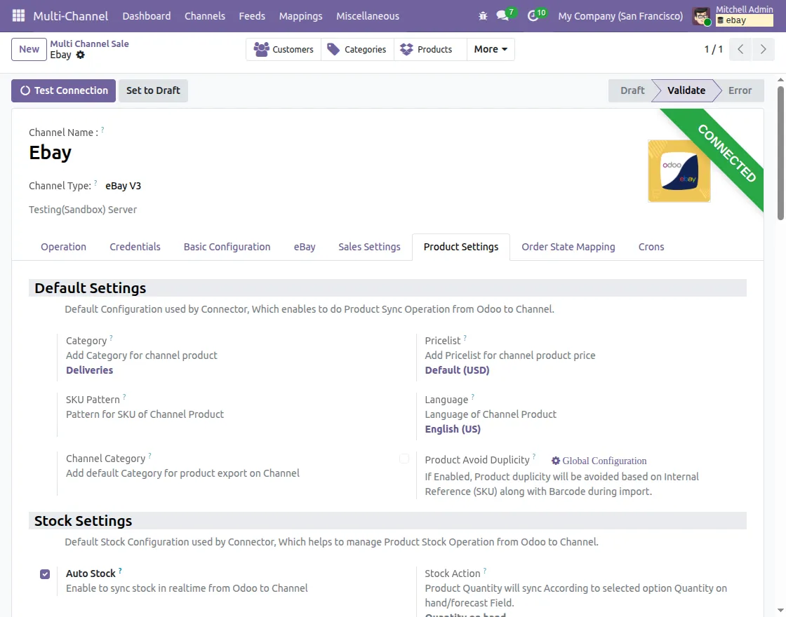Open the messages chat icon
The height and width of the screenshot is (617, 786).
pos(502,15)
